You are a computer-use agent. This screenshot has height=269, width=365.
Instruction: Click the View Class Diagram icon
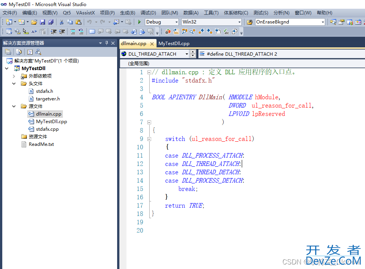coord(38,52)
